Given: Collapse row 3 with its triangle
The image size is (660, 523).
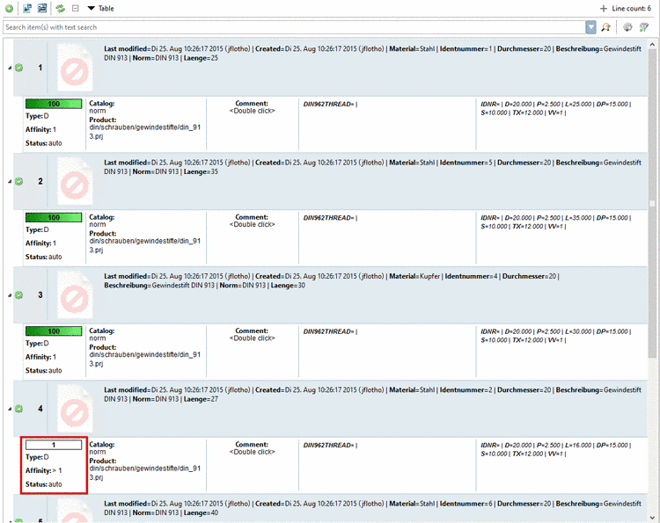Looking at the screenshot, I should 10,295.
